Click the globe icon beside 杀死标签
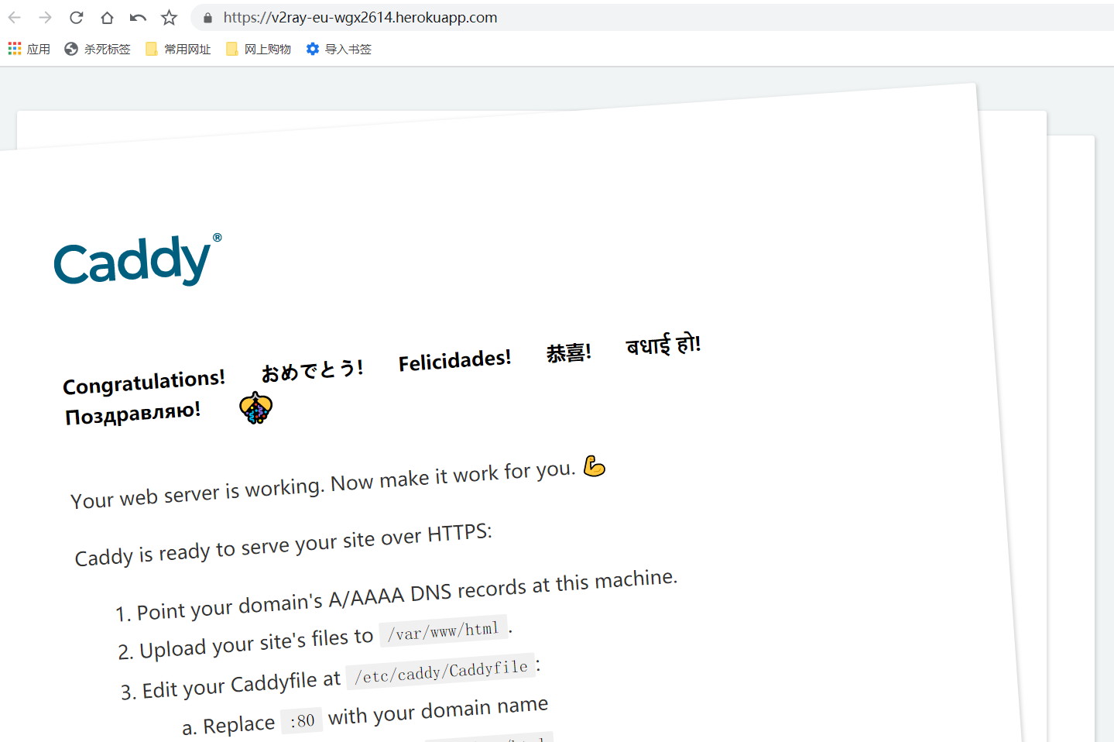The image size is (1114, 742). coord(70,48)
